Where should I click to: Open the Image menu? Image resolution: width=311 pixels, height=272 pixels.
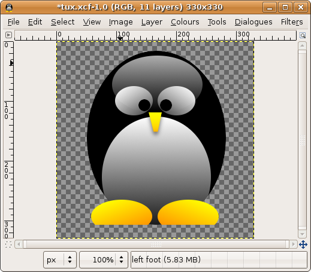[x=120, y=22]
